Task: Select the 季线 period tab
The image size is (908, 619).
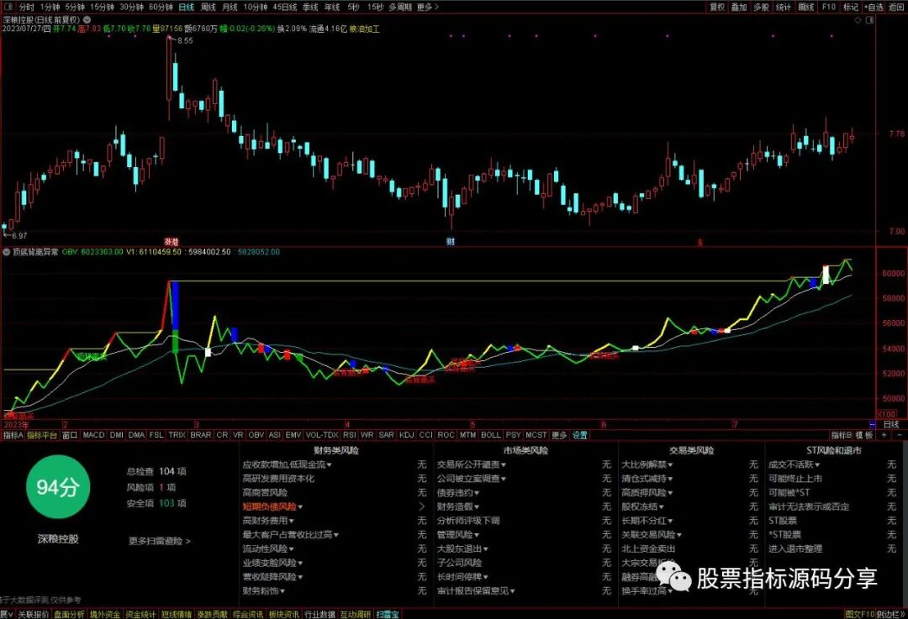Action: click(x=310, y=7)
